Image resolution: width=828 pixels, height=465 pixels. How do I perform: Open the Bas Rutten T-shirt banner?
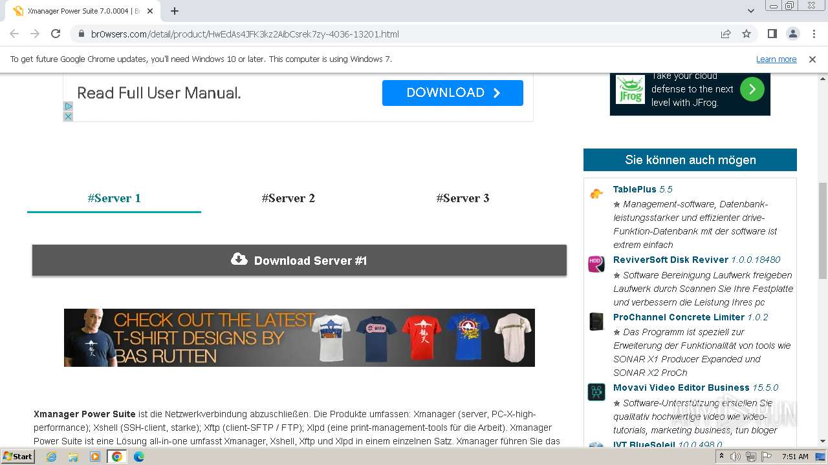300,338
